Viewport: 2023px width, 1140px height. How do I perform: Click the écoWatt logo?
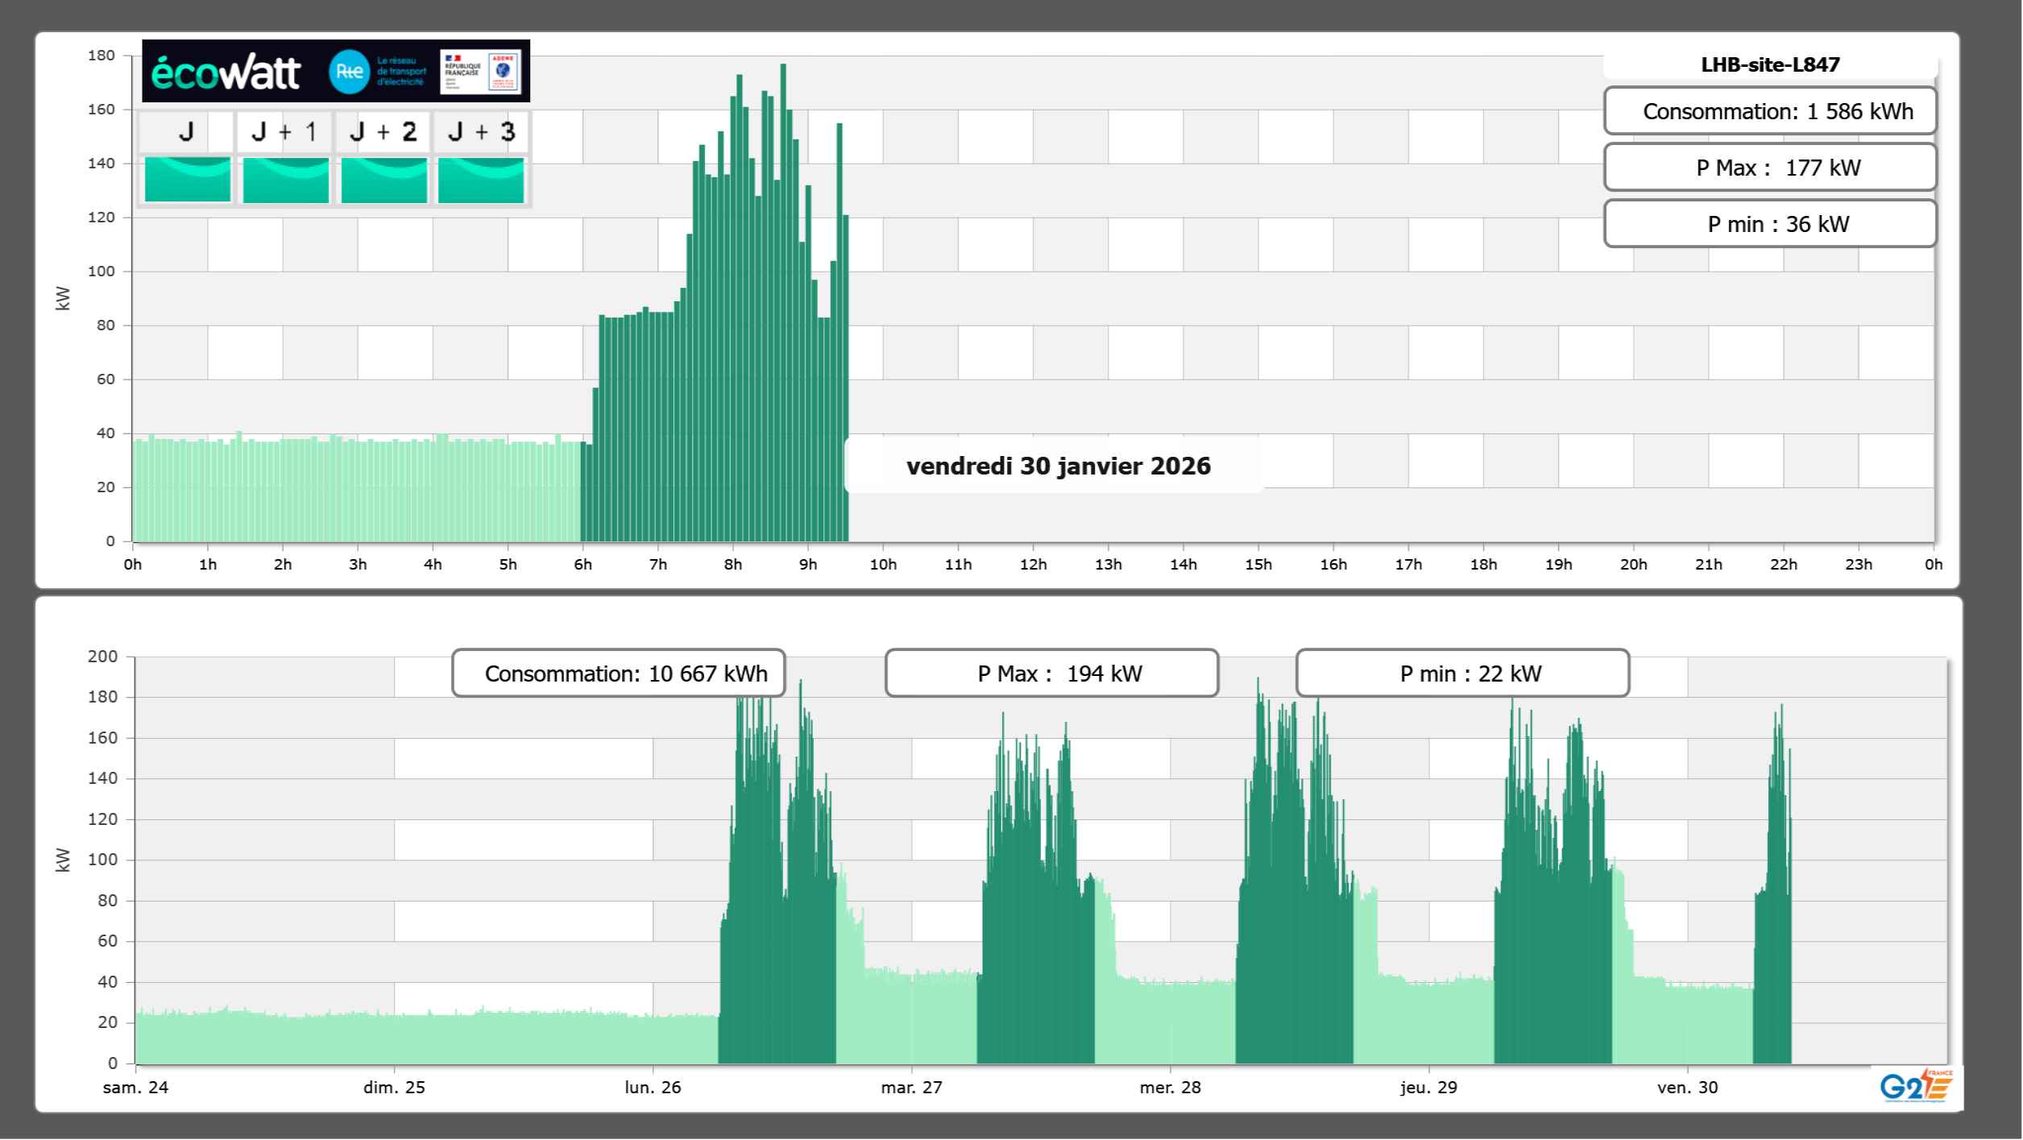[x=226, y=73]
